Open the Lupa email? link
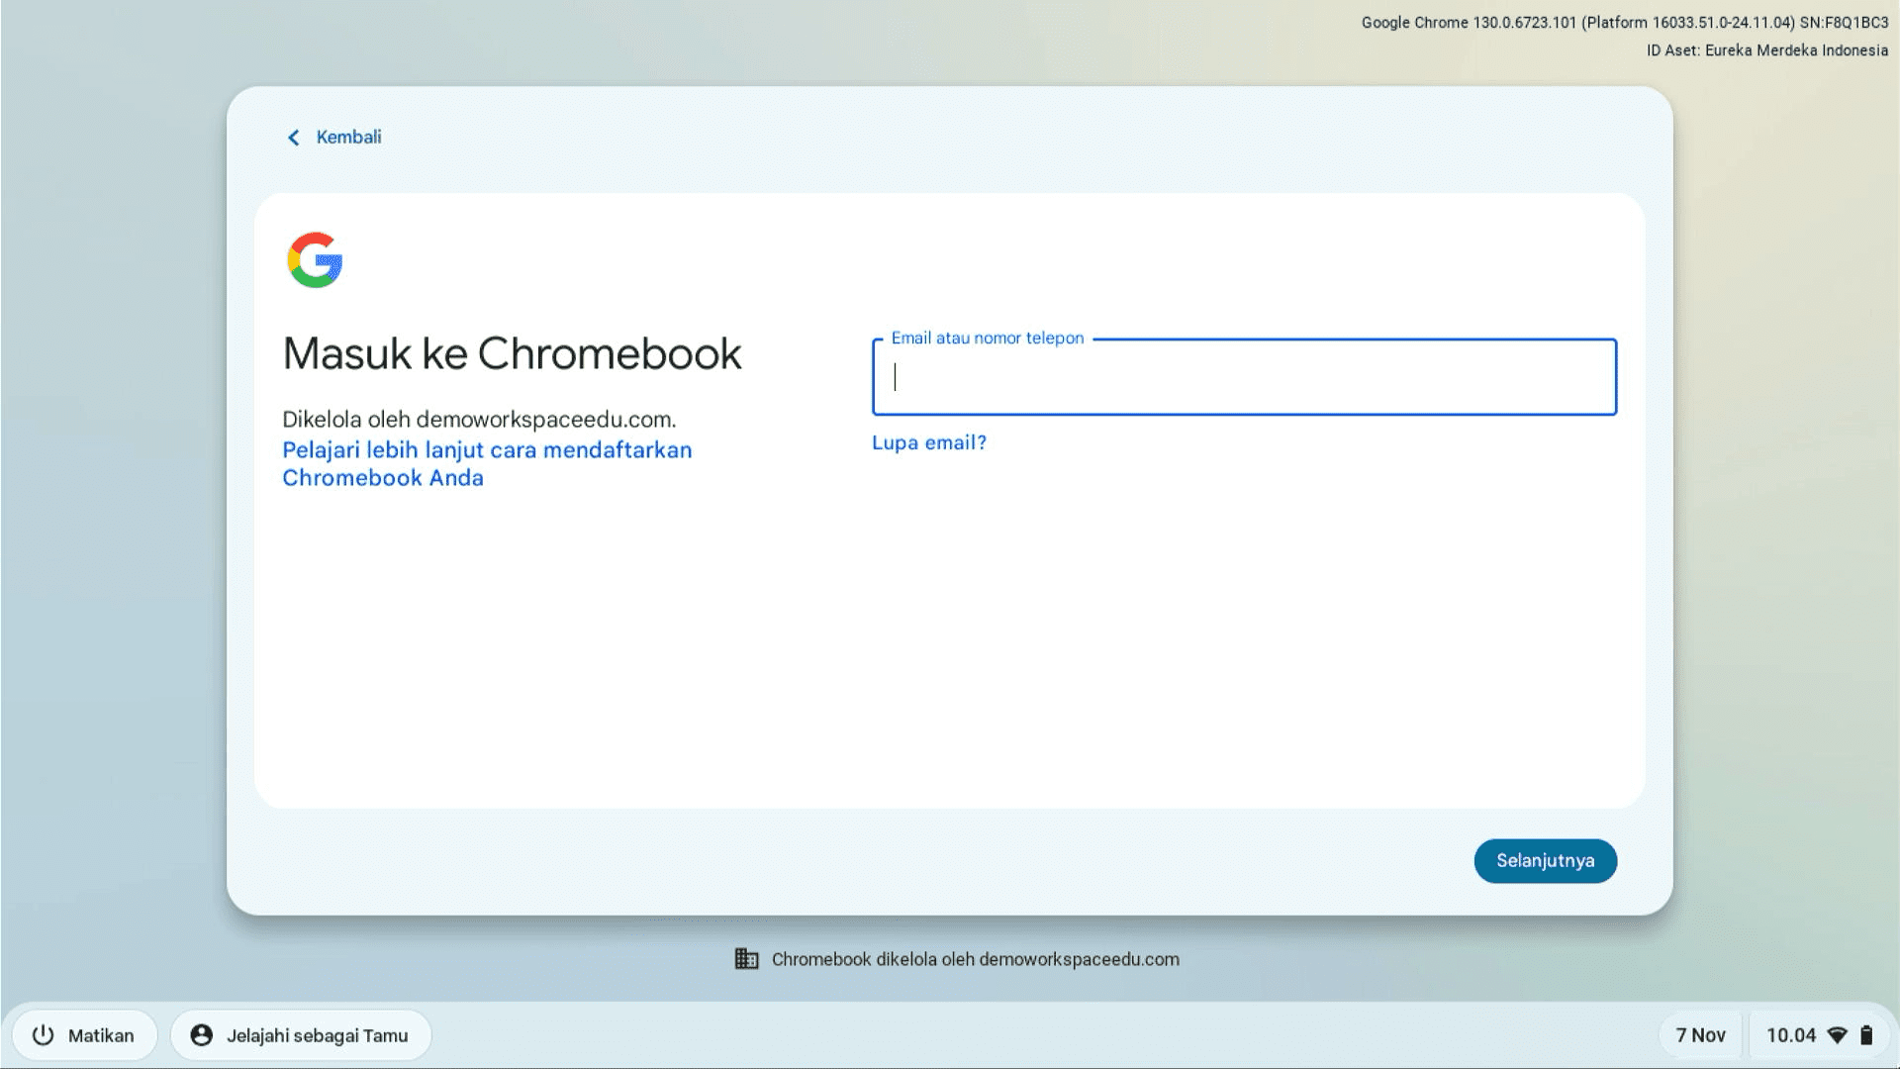The width and height of the screenshot is (1900, 1069). click(x=928, y=442)
